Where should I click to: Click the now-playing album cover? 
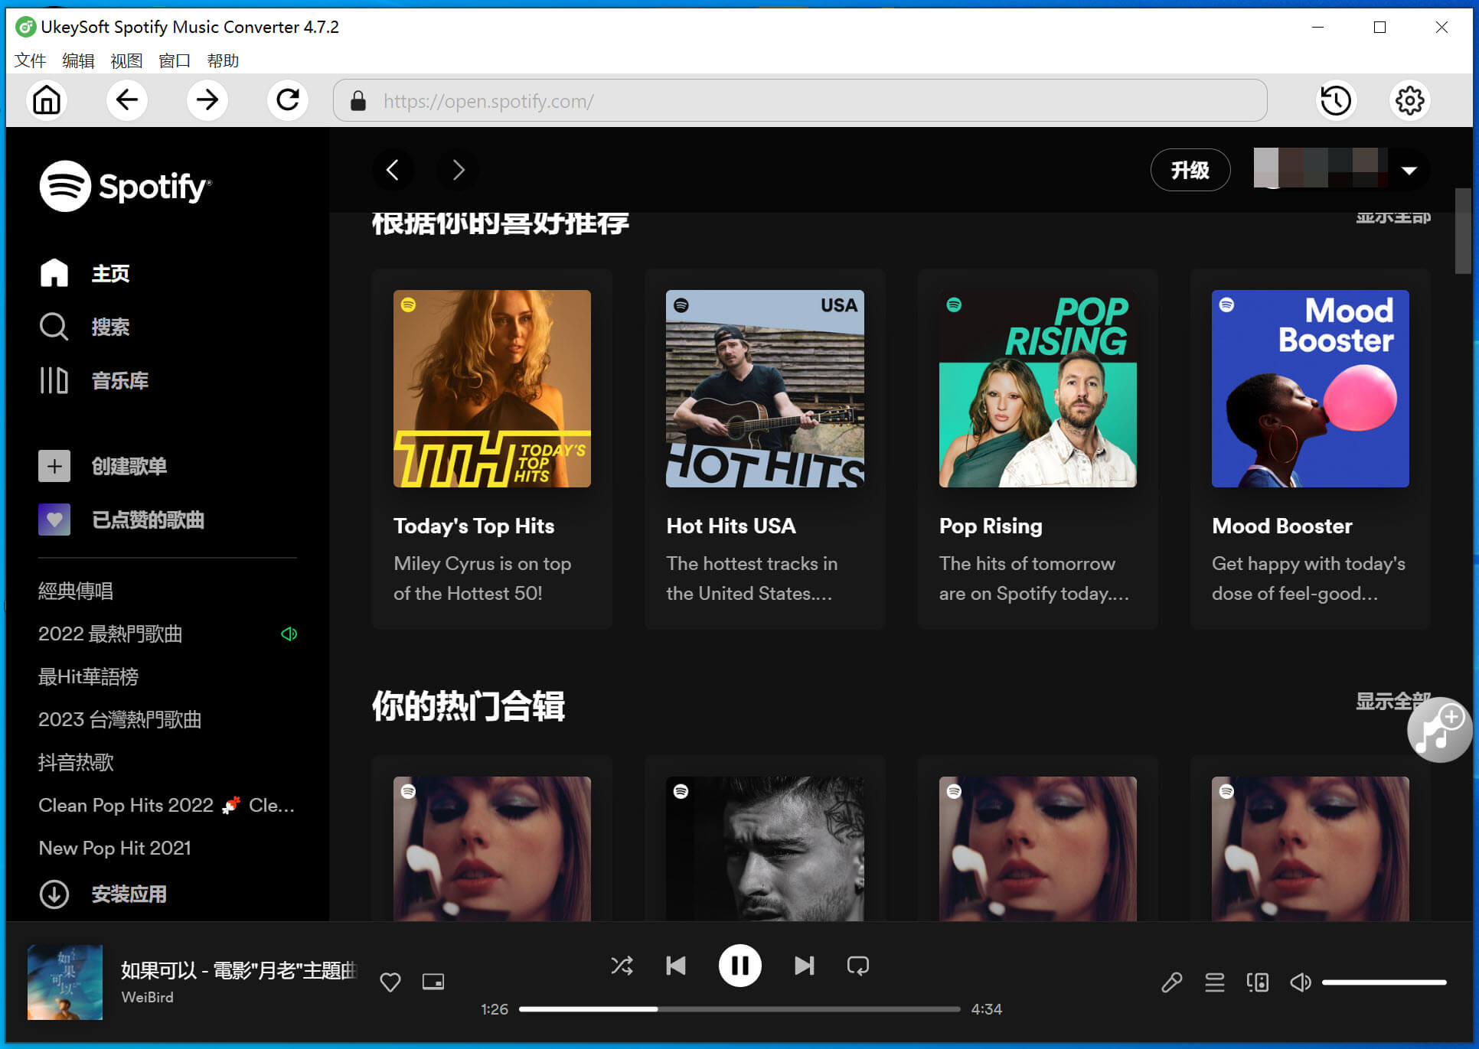tap(65, 982)
